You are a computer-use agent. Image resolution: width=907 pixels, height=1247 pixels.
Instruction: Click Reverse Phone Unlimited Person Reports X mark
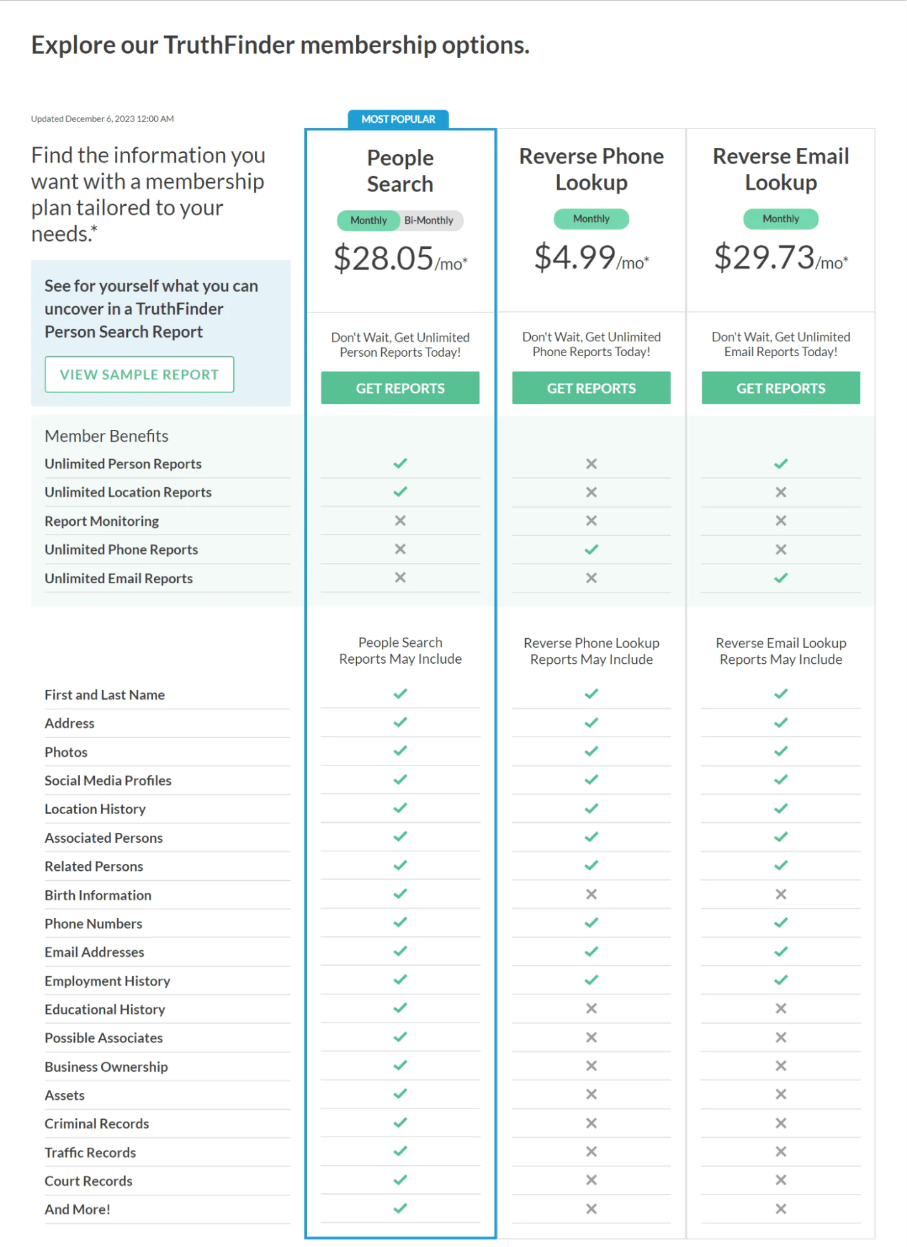tap(591, 463)
